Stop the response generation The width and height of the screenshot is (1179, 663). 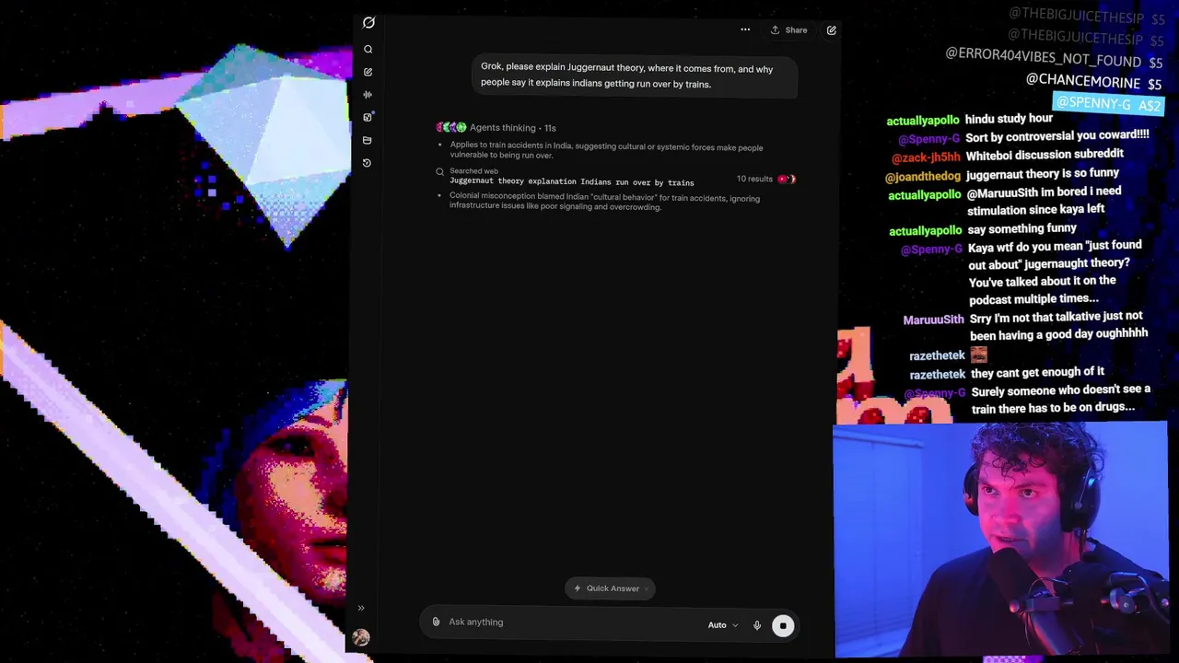click(x=783, y=625)
